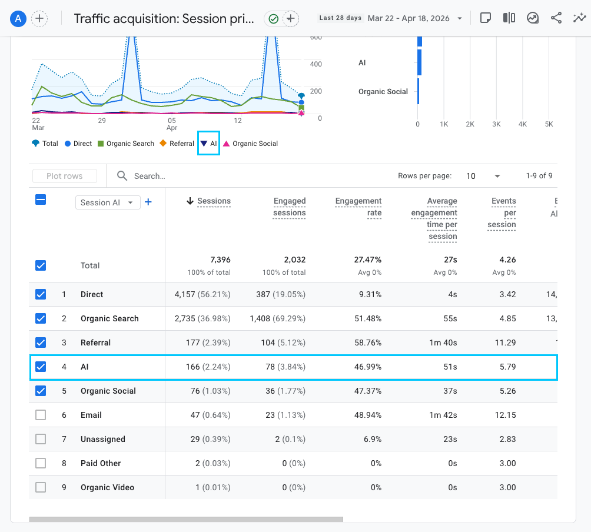Click the add comparison plus icon

(39, 19)
